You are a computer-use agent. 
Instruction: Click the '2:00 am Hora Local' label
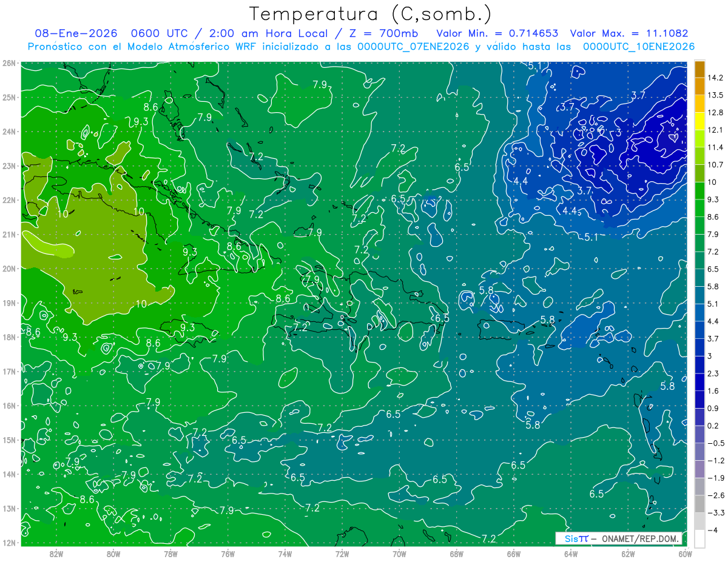pyautogui.click(x=270, y=33)
